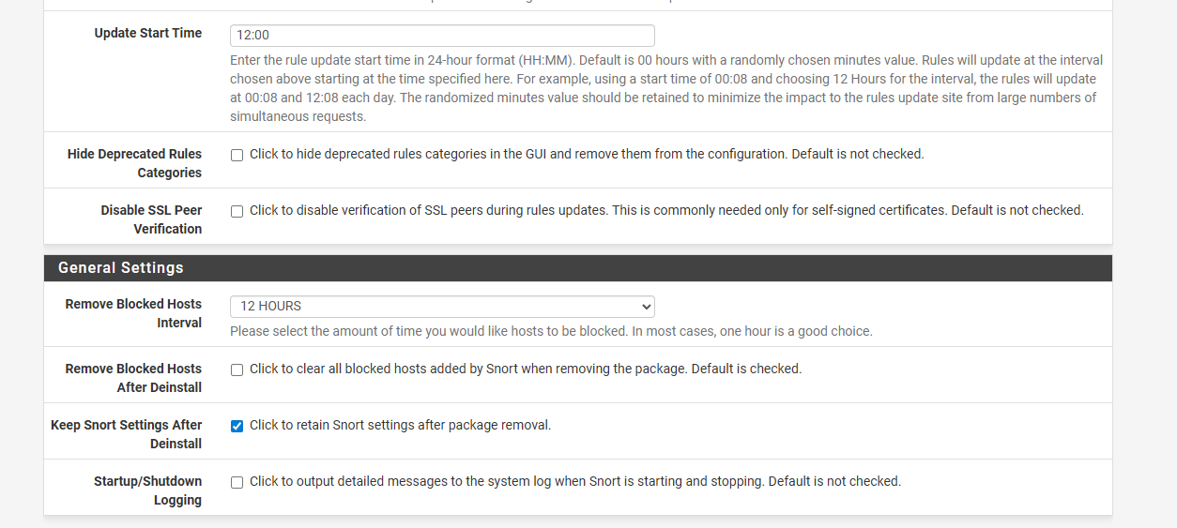Viewport: 1177px width, 528px height.
Task: Click the 'Startup/Shutdown Logging' row label
Action: [x=147, y=490]
